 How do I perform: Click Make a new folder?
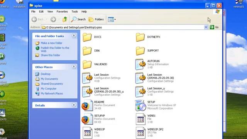pyautogui.click(x=51, y=43)
